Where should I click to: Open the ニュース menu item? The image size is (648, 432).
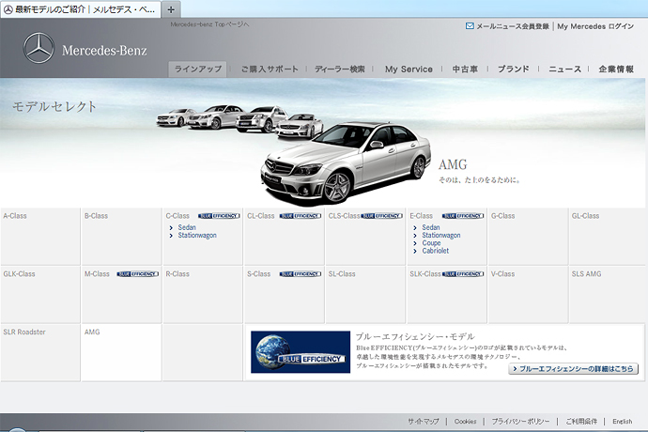pyautogui.click(x=565, y=69)
